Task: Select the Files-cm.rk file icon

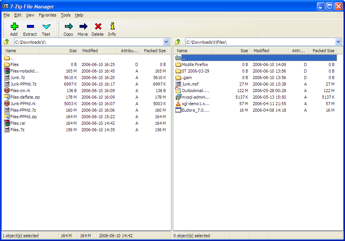Action: coord(7,90)
